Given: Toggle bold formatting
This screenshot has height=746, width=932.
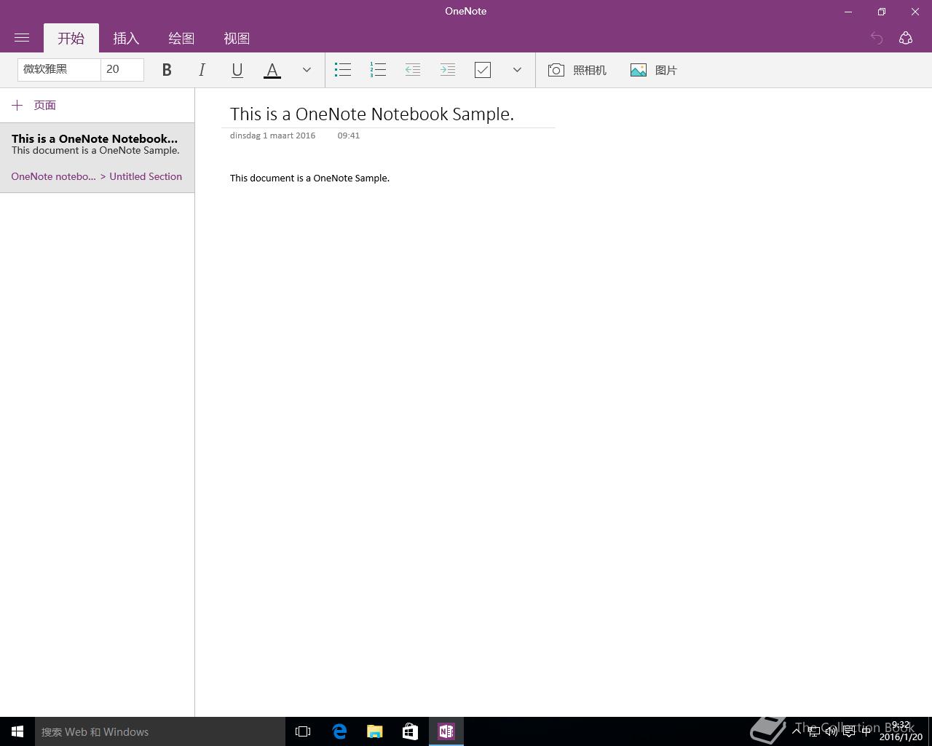Looking at the screenshot, I should coord(167,70).
